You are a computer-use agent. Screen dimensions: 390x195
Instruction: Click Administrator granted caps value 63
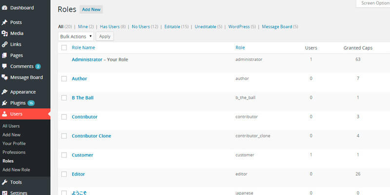click(358, 59)
